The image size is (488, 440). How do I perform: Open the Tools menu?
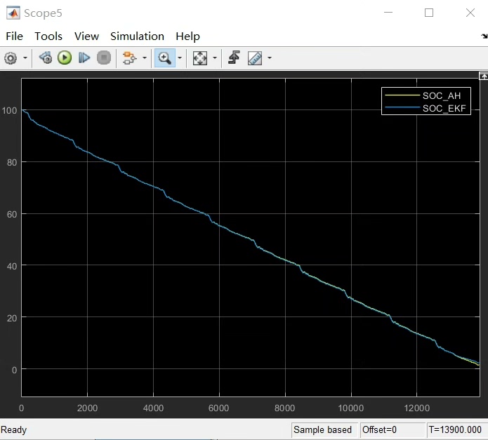pos(48,36)
